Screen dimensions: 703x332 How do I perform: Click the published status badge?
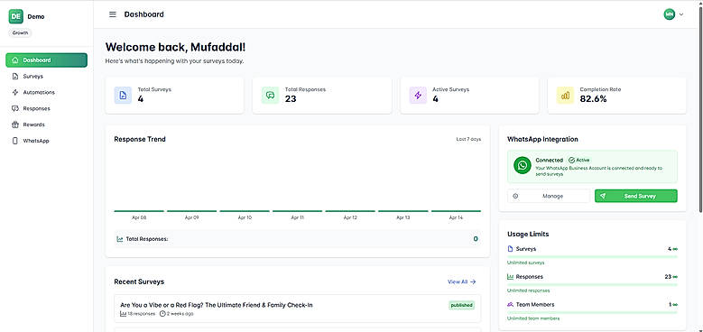click(x=461, y=305)
